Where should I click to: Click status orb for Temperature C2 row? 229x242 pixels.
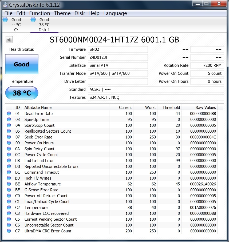[9, 207]
